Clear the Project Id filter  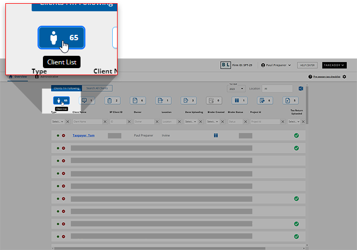283,122
